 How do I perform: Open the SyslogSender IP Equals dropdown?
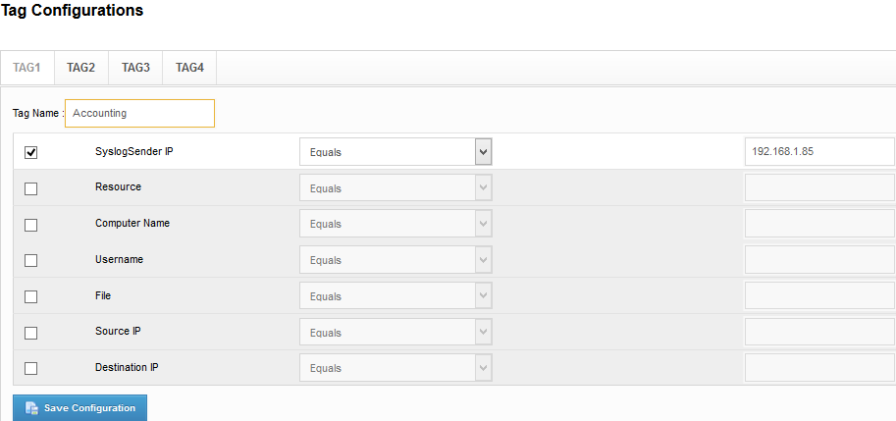click(x=395, y=152)
